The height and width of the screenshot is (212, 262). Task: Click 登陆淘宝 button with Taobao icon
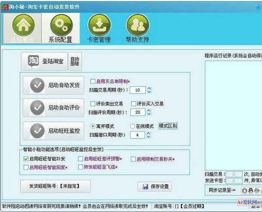44,61
